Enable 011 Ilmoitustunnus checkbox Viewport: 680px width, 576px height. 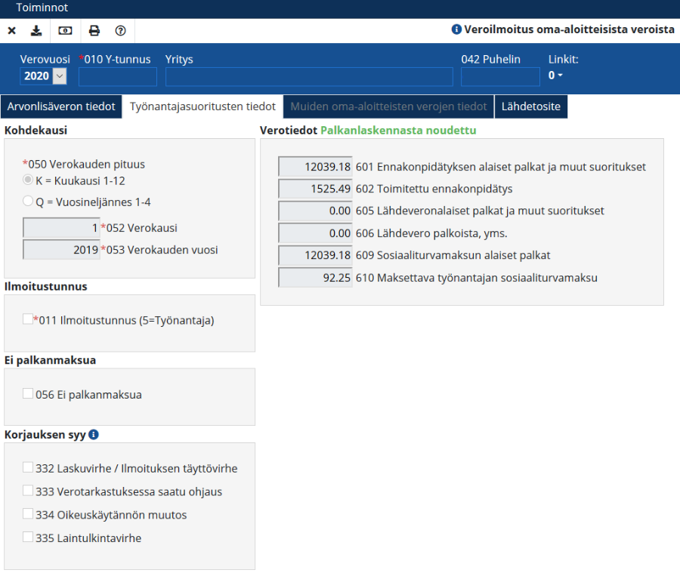28,319
